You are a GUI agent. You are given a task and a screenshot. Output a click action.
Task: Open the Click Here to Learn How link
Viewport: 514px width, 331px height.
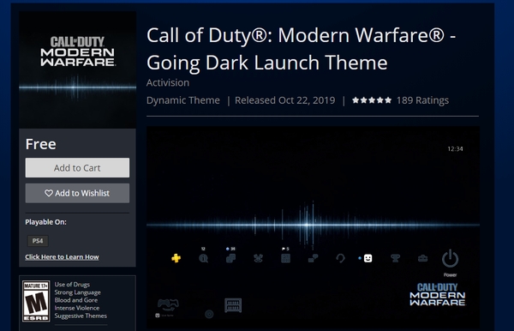click(62, 257)
